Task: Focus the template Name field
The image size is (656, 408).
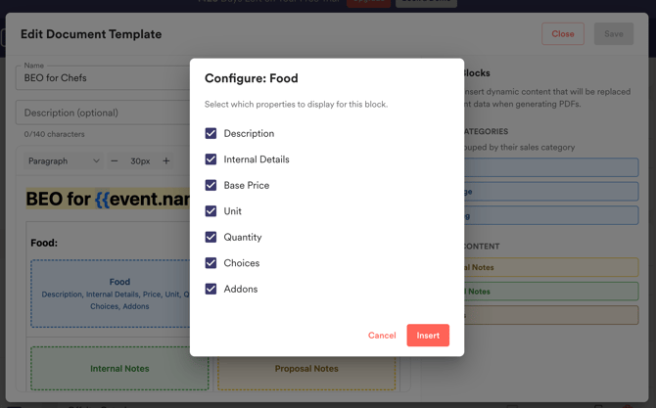Action: coord(103,78)
